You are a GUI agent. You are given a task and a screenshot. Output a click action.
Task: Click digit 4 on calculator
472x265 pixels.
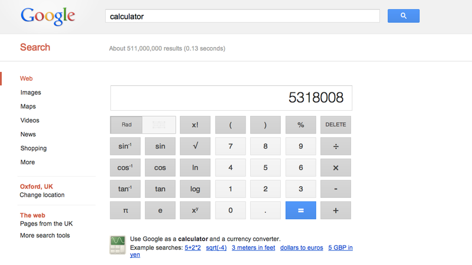click(230, 168)
